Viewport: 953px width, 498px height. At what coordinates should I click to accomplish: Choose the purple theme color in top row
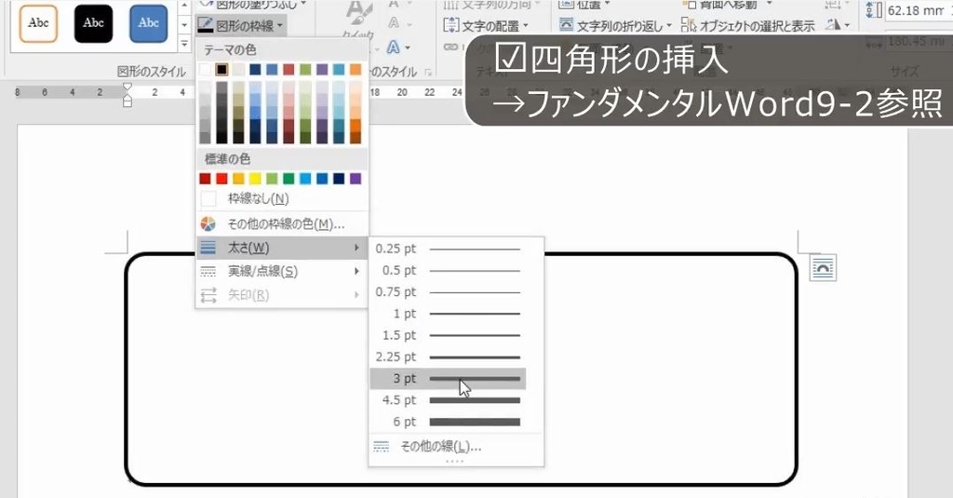coord(322,69)
